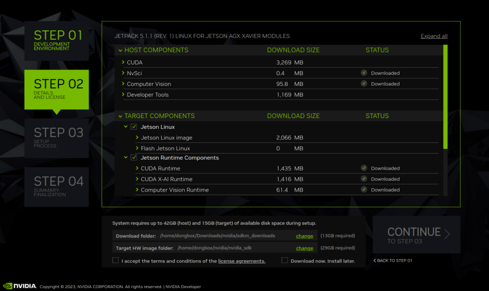Enable Download now, Install later
Image resolution: width=489 pixels, height=291 pixels.
(285, 260)
